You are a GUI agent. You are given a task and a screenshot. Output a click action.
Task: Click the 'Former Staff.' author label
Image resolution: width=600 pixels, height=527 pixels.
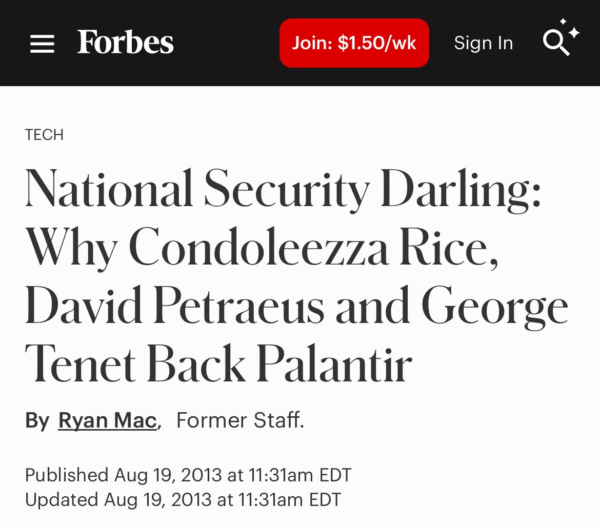(240, 420)
